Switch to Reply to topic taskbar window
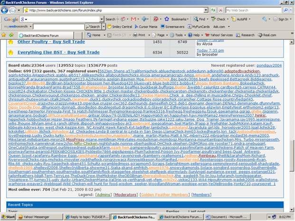The height and width of the screenshot is (221, 295). tap(87, 217)
